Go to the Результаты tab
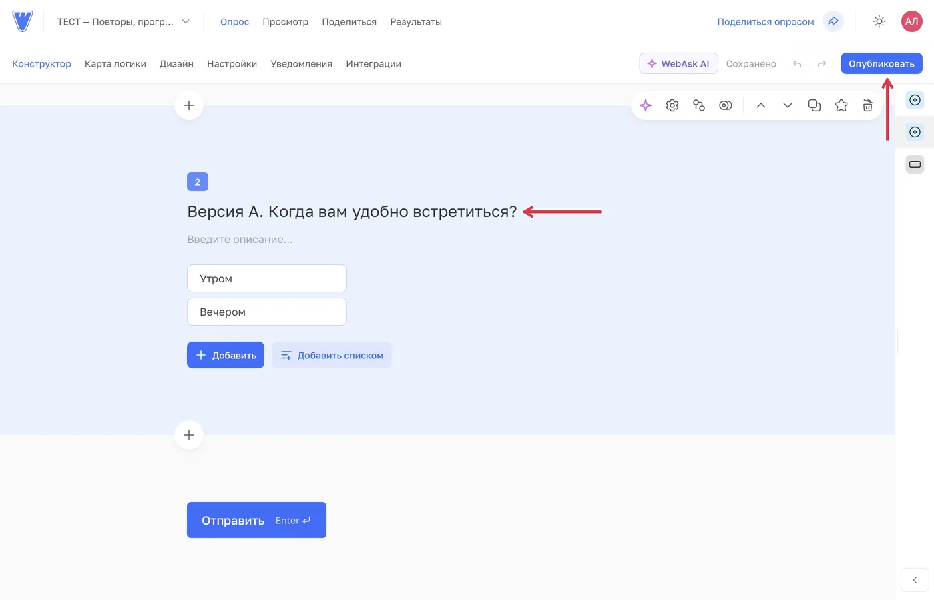This screenshot has height=600, width=934. [416, 21]
